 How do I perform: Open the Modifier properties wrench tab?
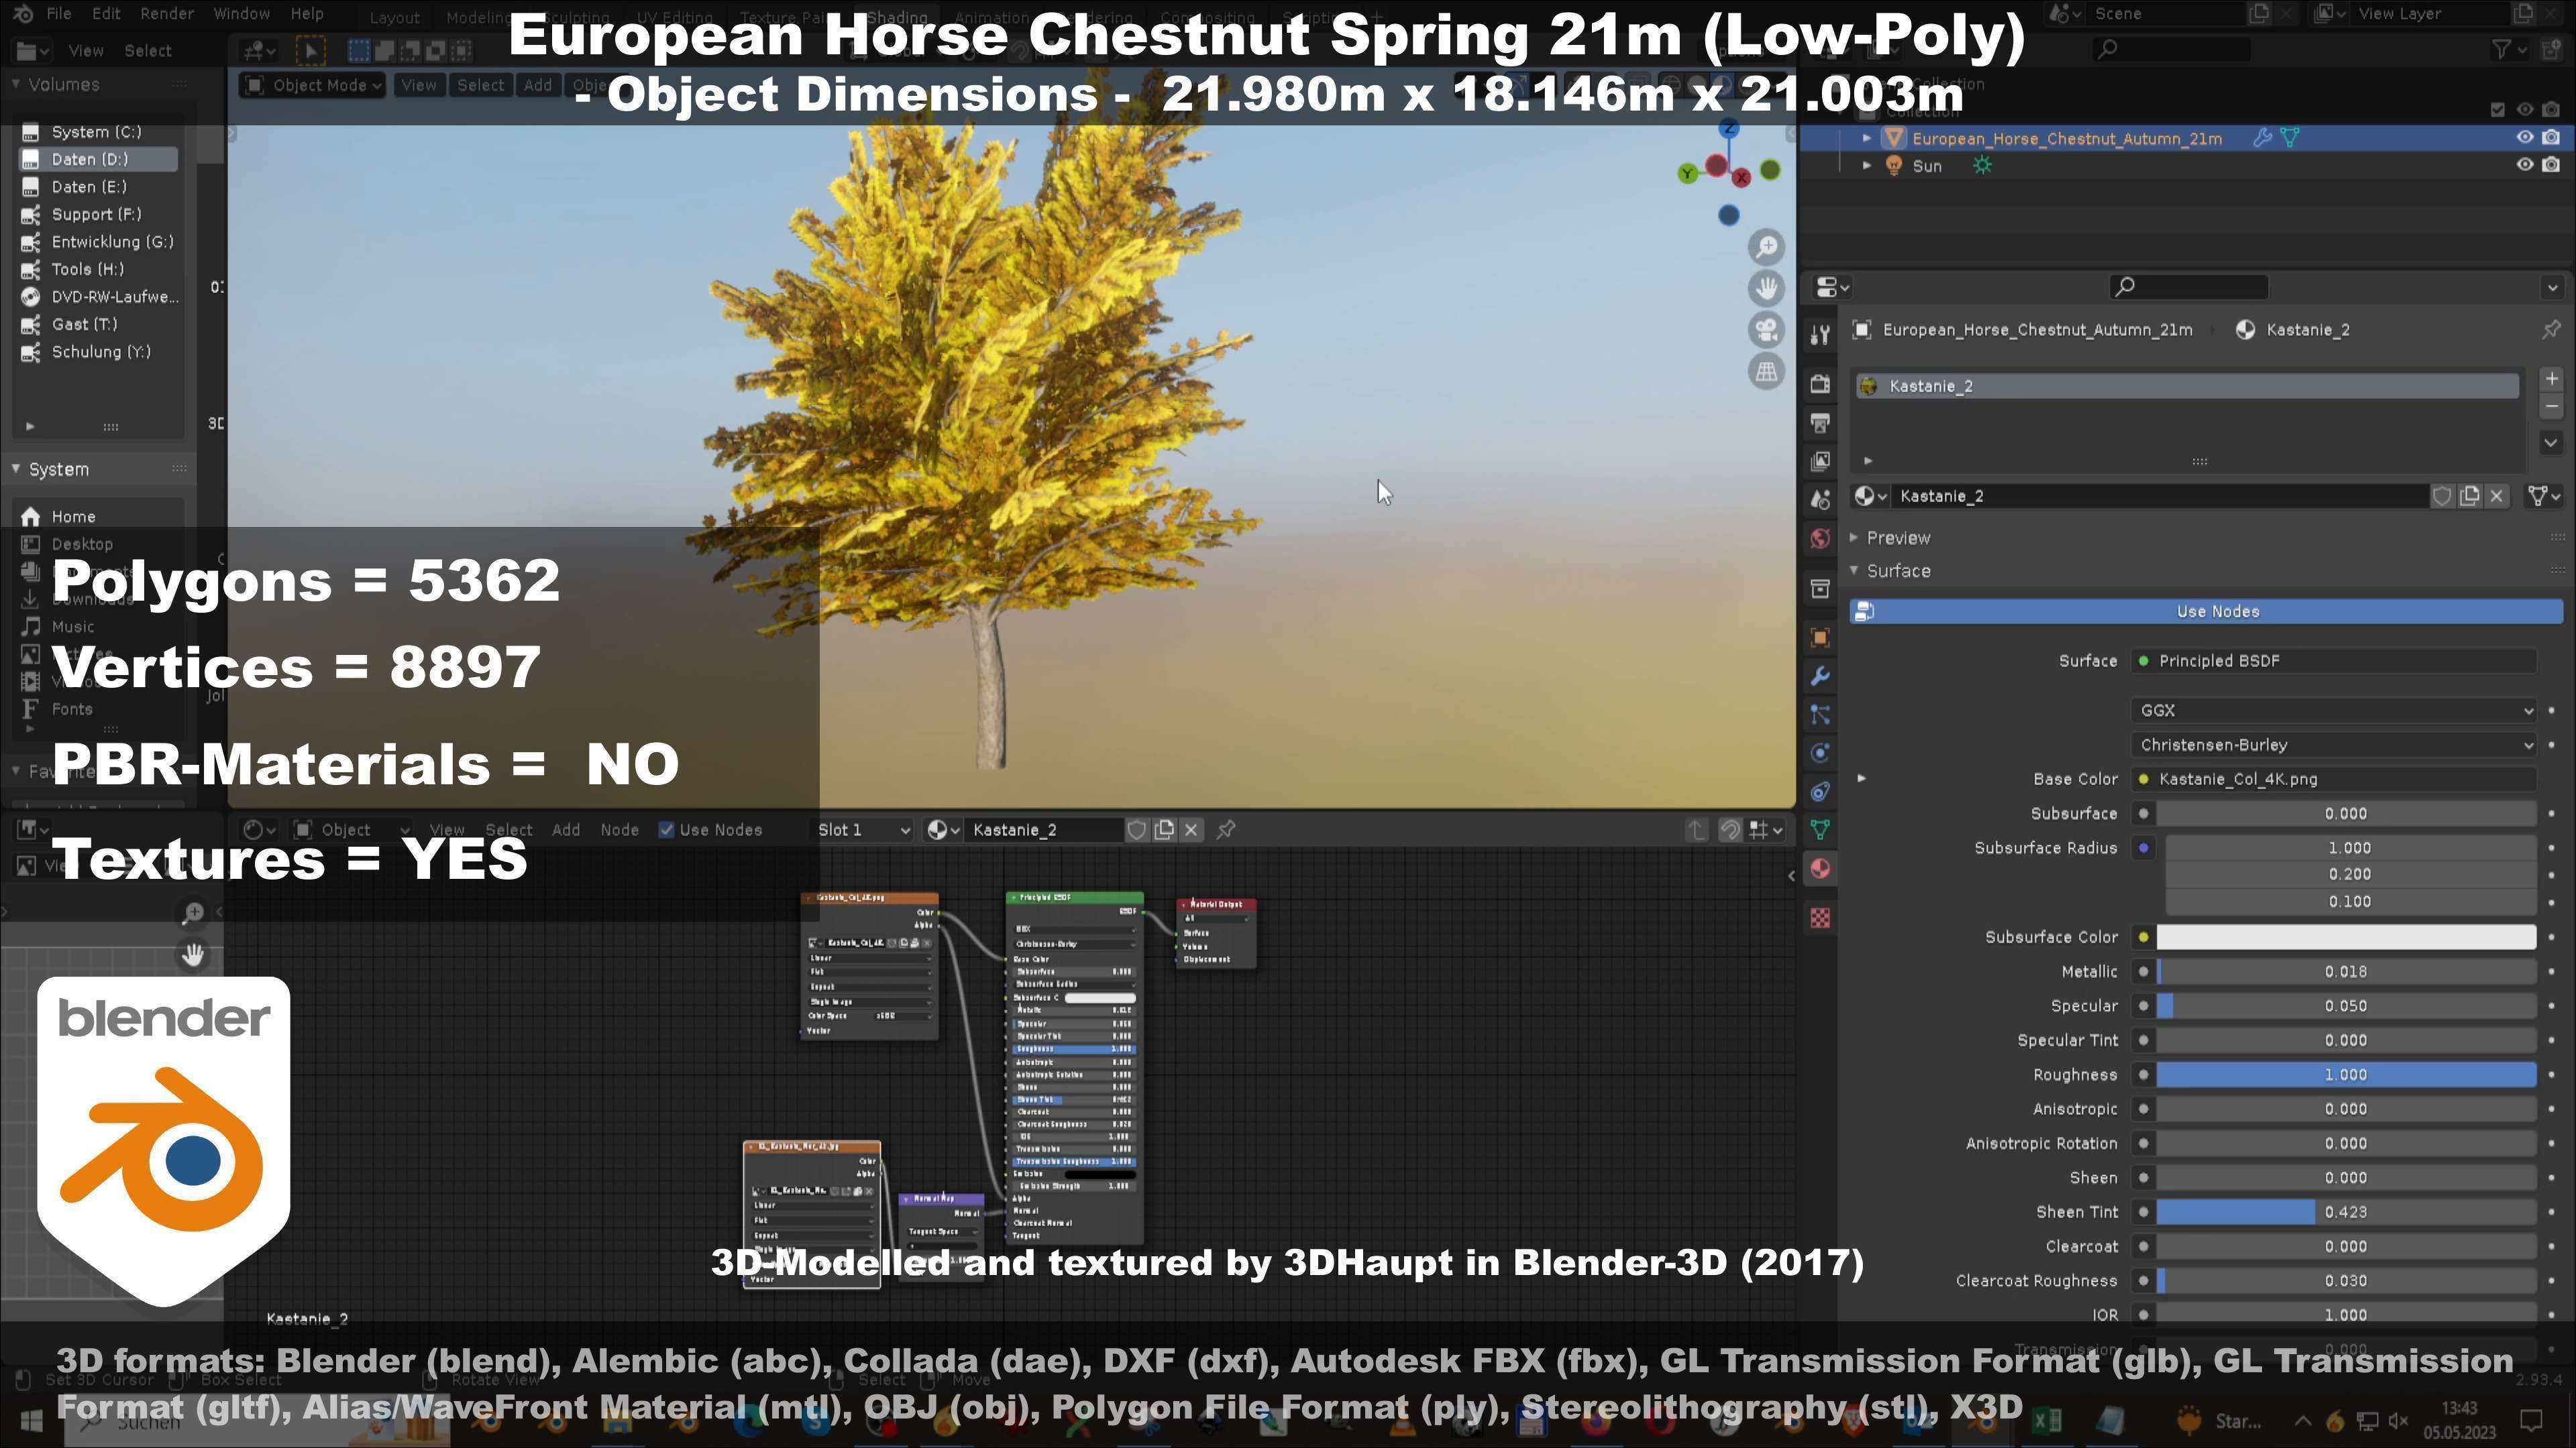[x=1820, y=676]
